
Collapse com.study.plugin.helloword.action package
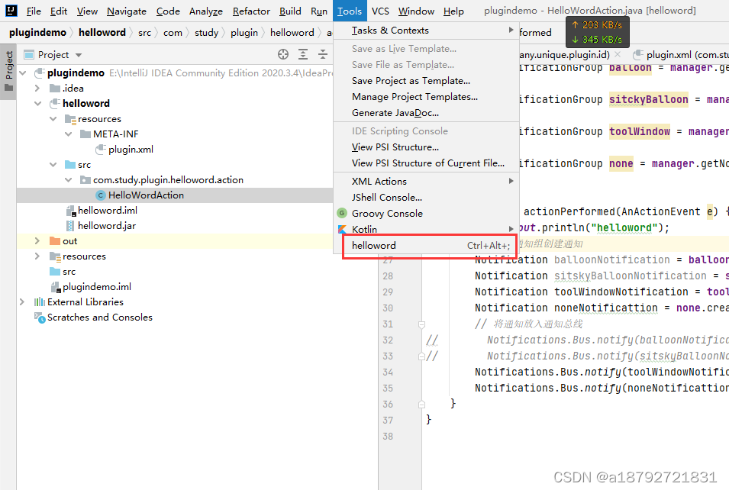[69, 180]
